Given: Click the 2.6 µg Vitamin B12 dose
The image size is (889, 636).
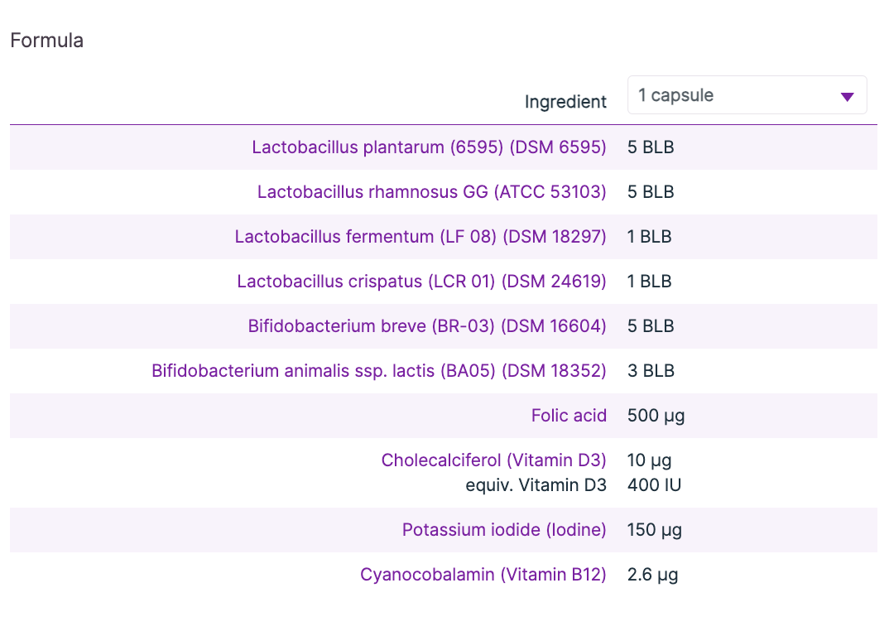Looking at the screenshot, I should pos(652,575).
